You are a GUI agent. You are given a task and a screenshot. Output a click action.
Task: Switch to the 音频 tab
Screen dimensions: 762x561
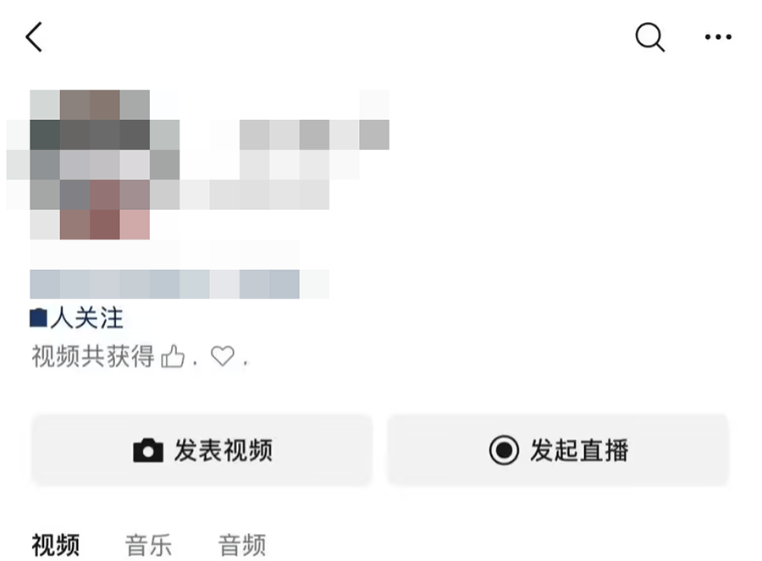pos(242,545)
